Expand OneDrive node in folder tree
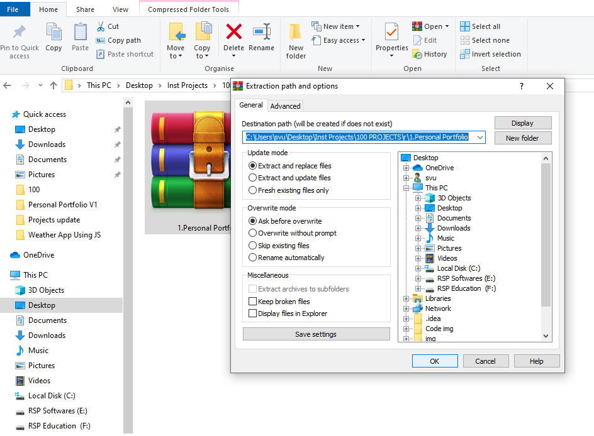This screenshot has height=436, width=594. click(406, 168)
